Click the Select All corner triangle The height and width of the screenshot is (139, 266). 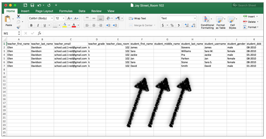(x=5, y=39)
